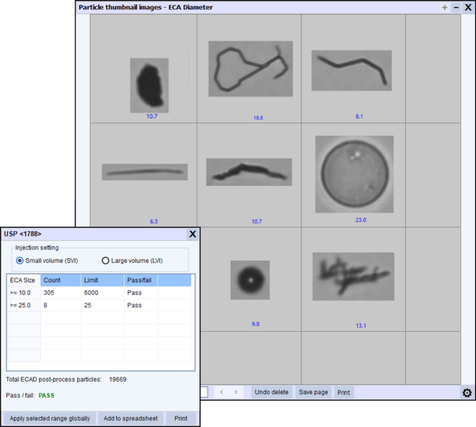Screen dimensions: 476x427
Task: Close the Particle thumbnail images window
Action: coord(468,7)
